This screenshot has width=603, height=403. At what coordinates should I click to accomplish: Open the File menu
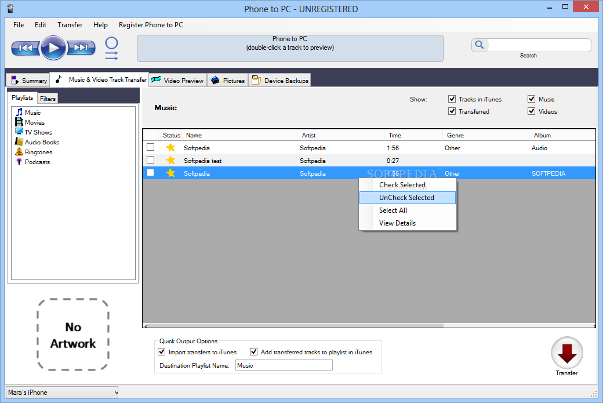click(19, 24)
